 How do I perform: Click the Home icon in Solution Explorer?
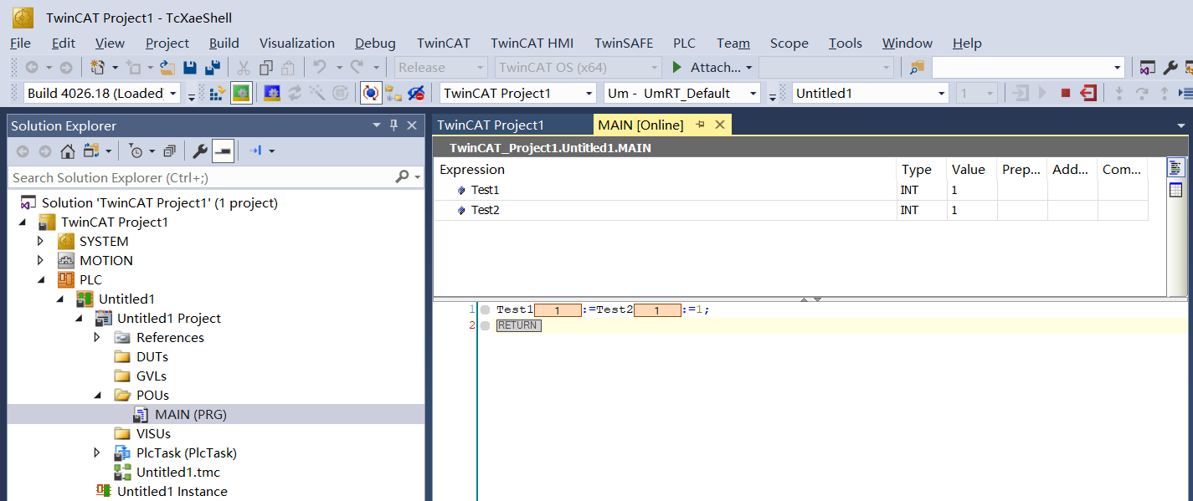pyautogui.click(x=68, y=151)
